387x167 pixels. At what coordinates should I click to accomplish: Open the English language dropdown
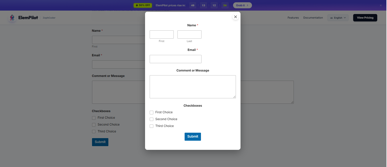click(338, 18)
